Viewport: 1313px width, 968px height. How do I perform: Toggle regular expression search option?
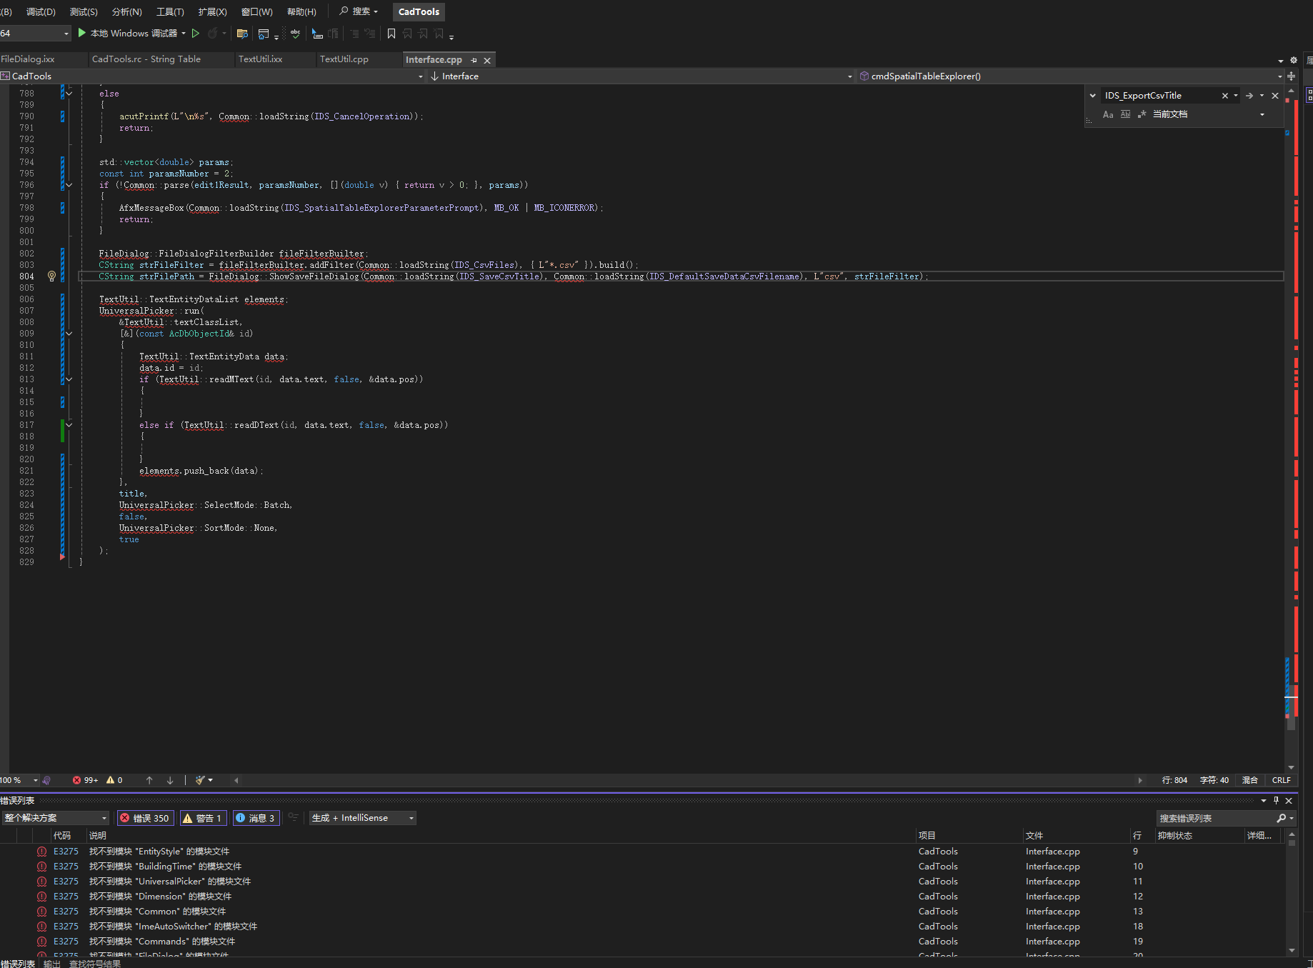coord(1142,114)
